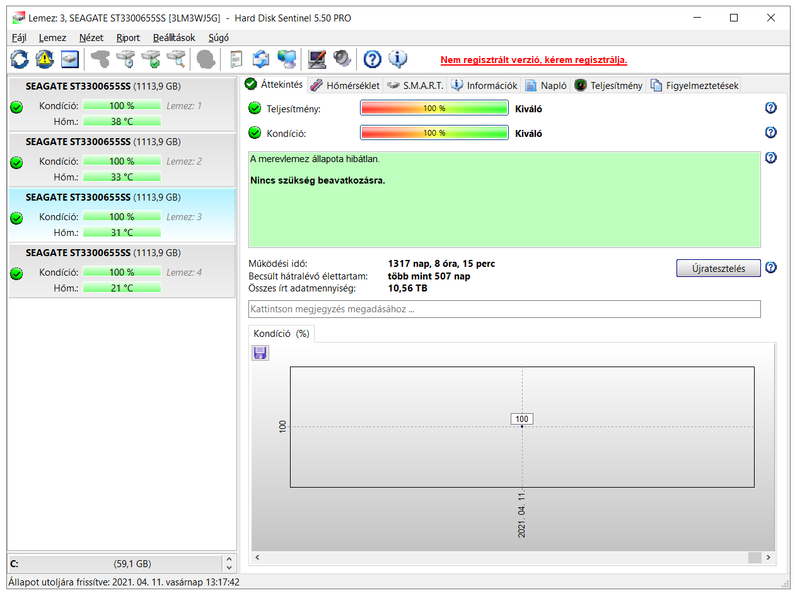Switch to the Információk tab
The image size is (795, 593).
(484, 85)
